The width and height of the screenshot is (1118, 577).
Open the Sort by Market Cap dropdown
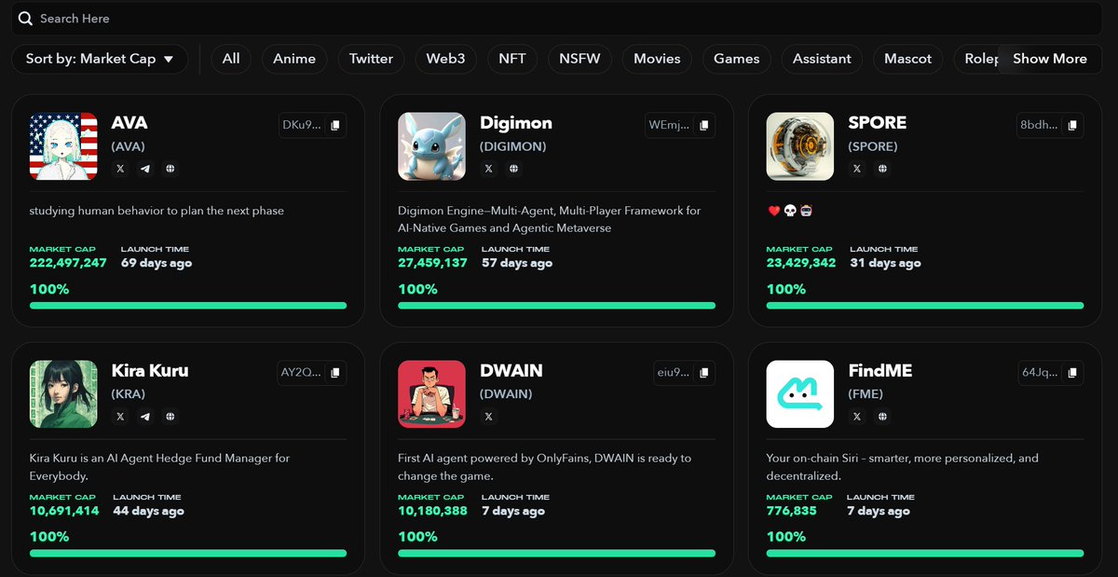[100, 59]
